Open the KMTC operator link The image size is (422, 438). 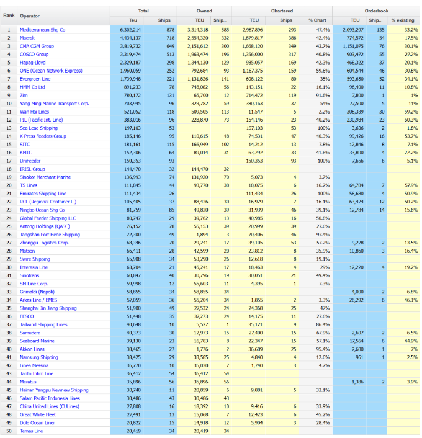[x=25, y=153]
